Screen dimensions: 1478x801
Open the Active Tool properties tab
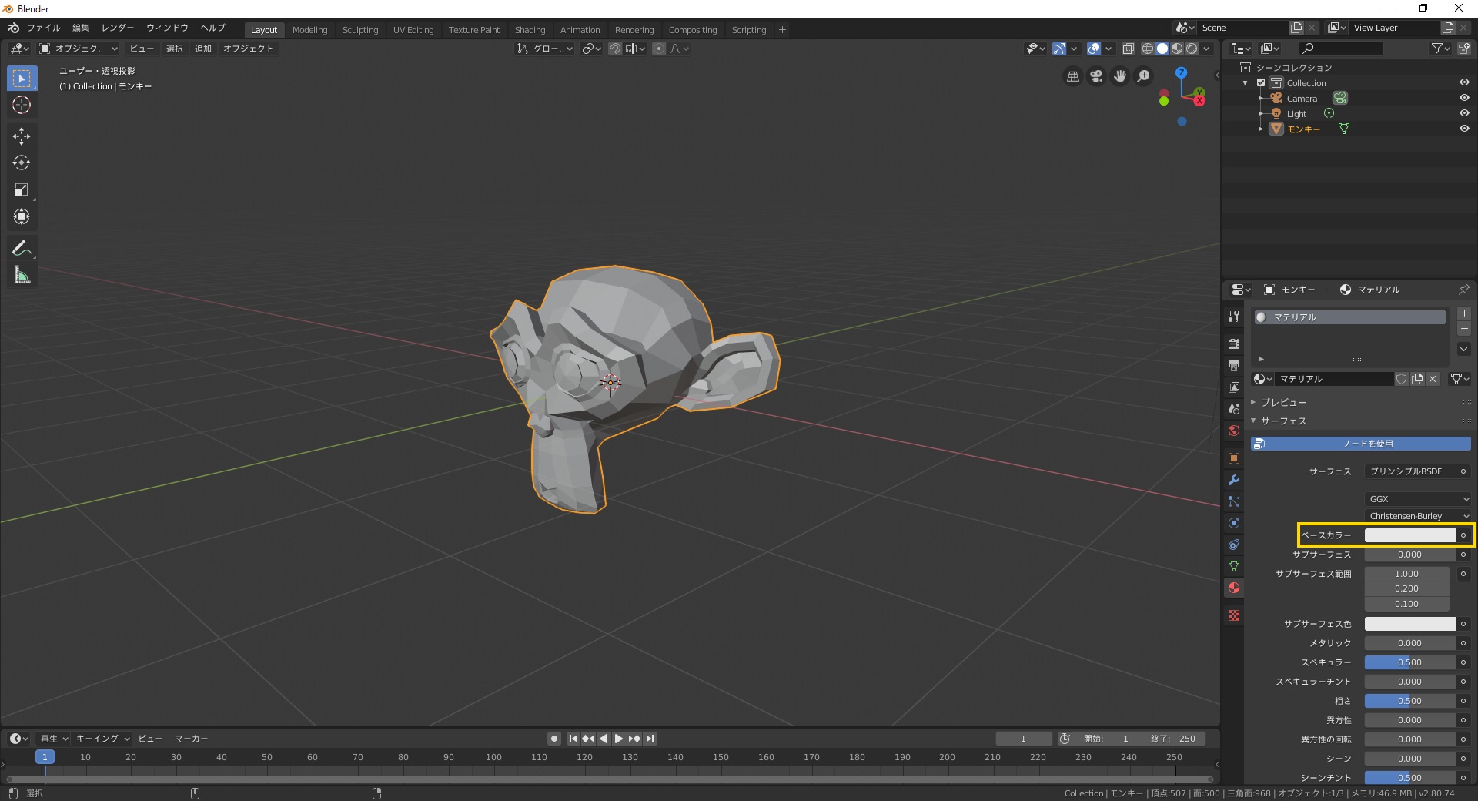(1234, 317)
